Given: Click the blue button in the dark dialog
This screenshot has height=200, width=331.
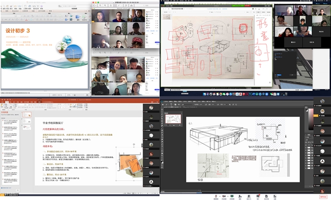Looking at the screenshot, I should pyautogui.click(x=279, y=75).
